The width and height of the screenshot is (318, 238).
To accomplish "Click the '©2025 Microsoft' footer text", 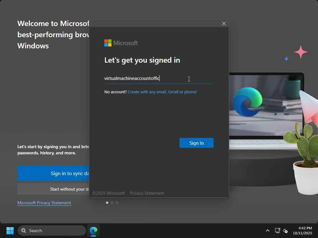I will [109, 193].
